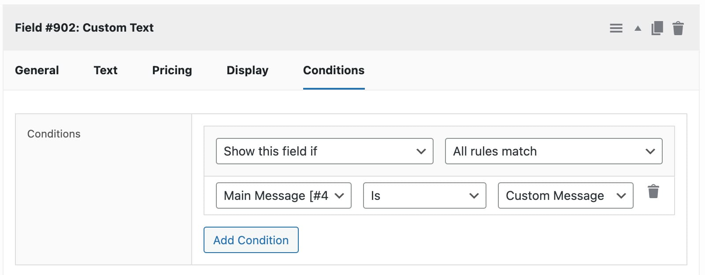Viewport: 705px width, 275px height.
Task: Open the Custom Message value dropdown
Action: 564,195
